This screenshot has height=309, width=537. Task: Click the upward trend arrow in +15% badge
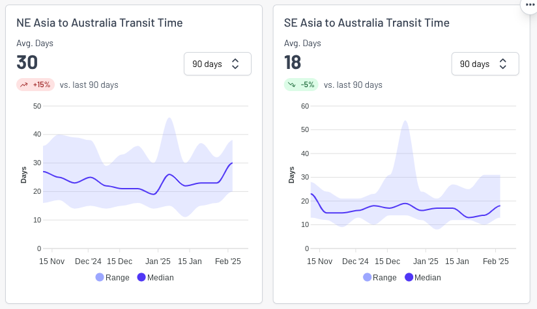(24, 85)
